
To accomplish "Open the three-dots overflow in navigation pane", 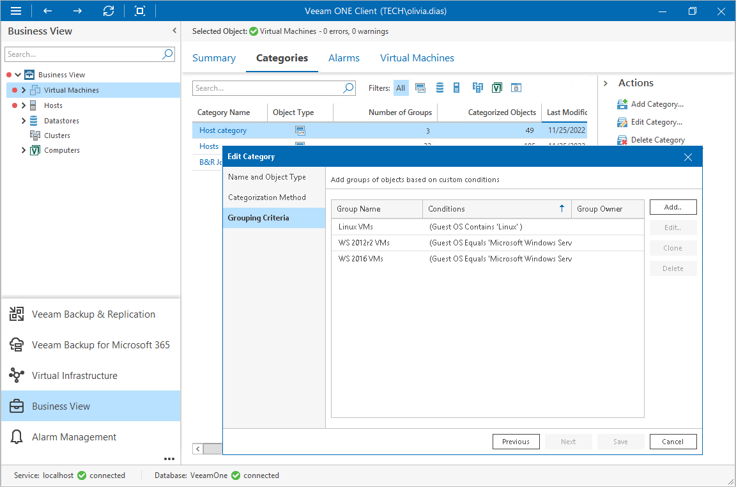I will pos(169,459).
